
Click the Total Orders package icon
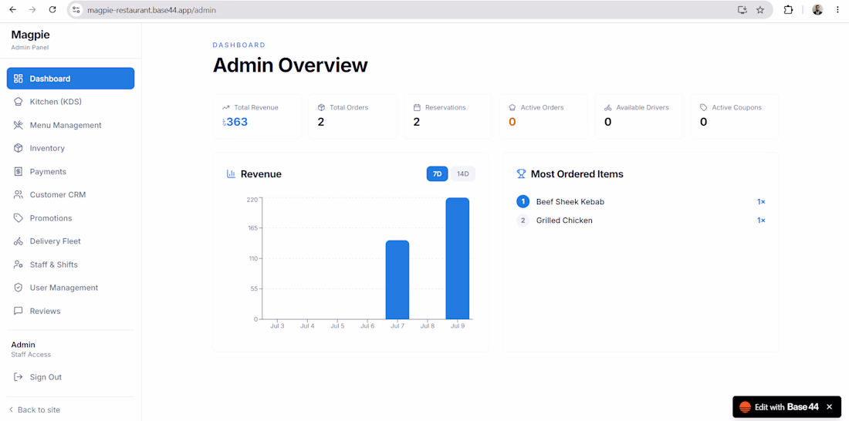click(321, 108)
